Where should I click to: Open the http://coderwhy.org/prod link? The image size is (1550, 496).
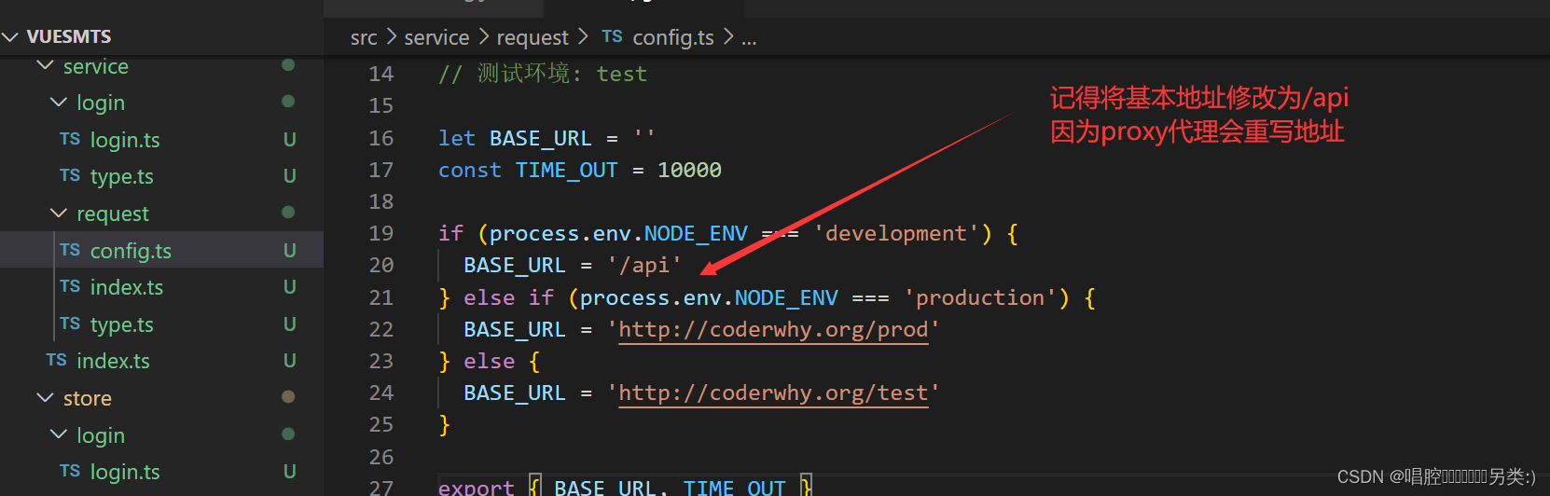tap(774, 329)
